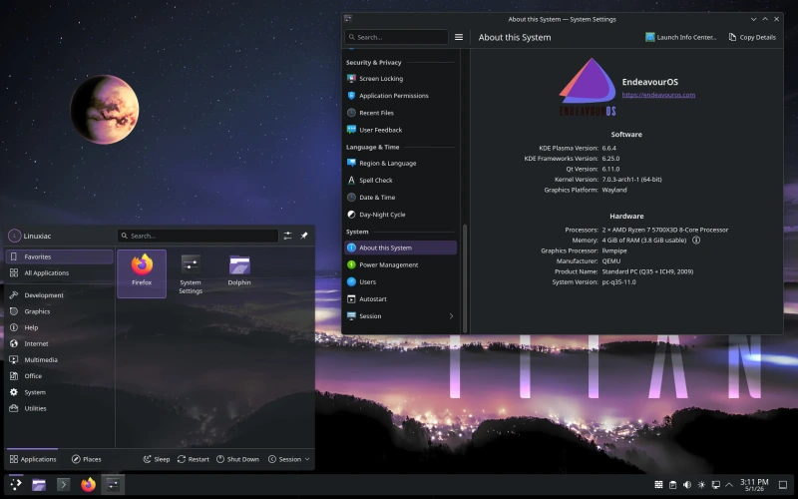Click the memory information icon

(x=696, y=241)
